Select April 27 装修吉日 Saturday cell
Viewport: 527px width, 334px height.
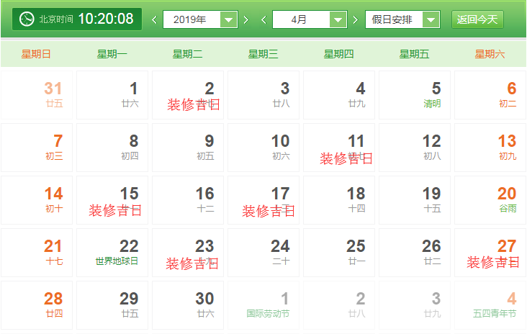tap(492, 253)
